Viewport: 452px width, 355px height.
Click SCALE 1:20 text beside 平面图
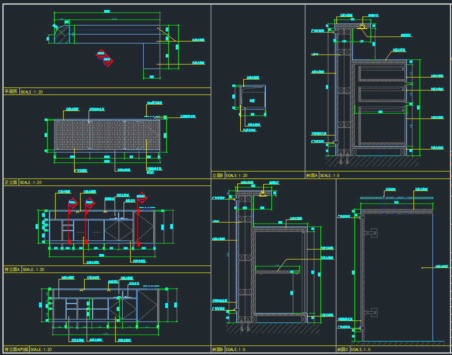coord(32,92)
